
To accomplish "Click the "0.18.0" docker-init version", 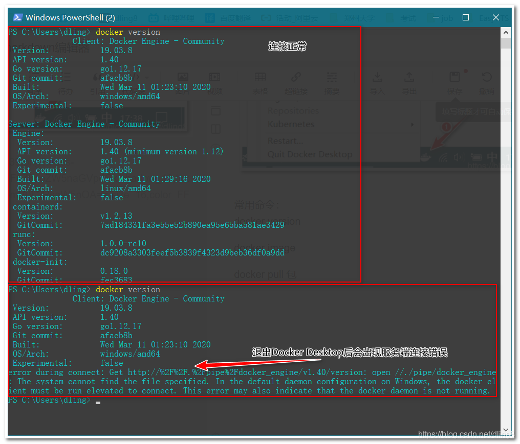I will 114,271.
